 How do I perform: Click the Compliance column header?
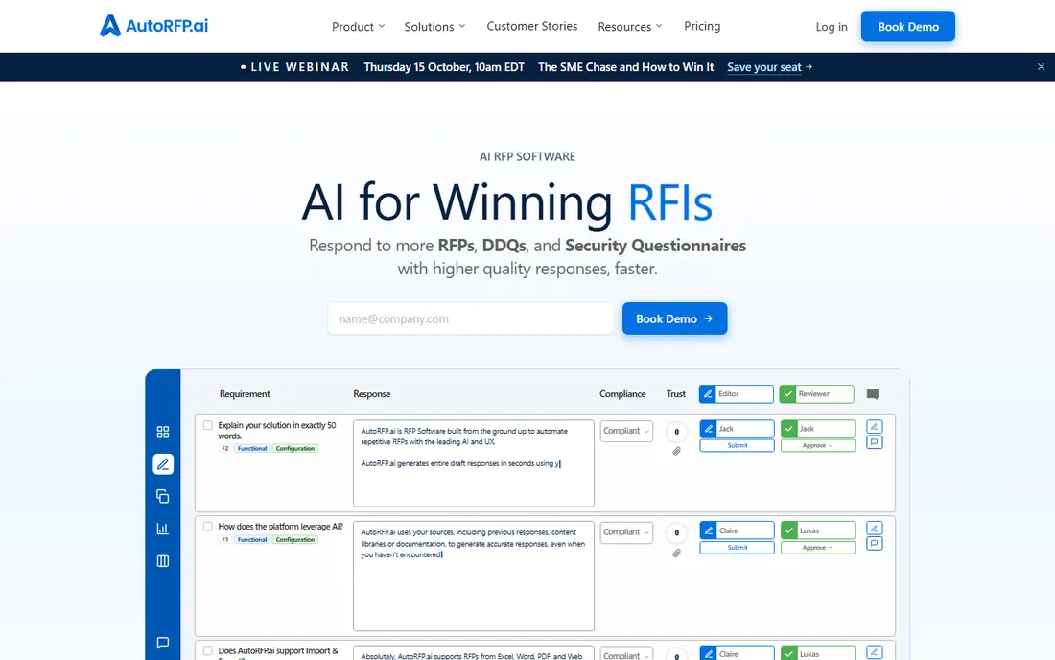pos(622,394)
